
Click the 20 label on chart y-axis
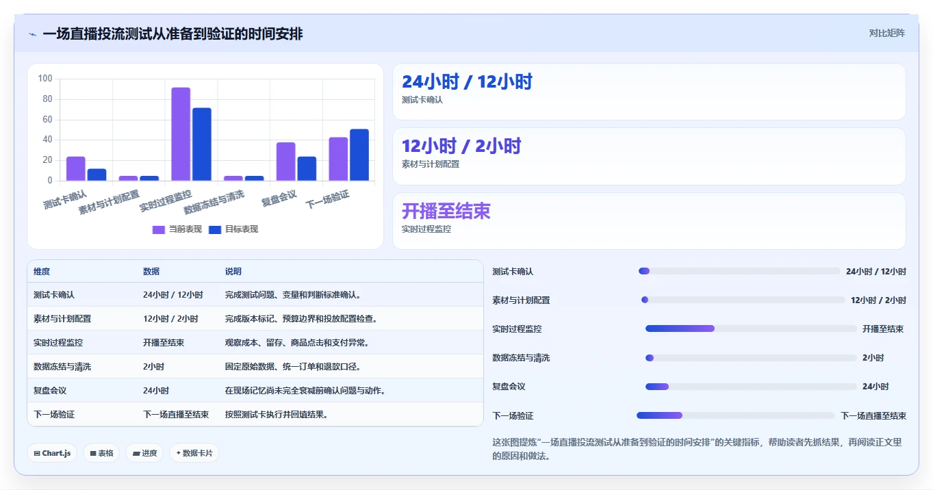point(47,160)
